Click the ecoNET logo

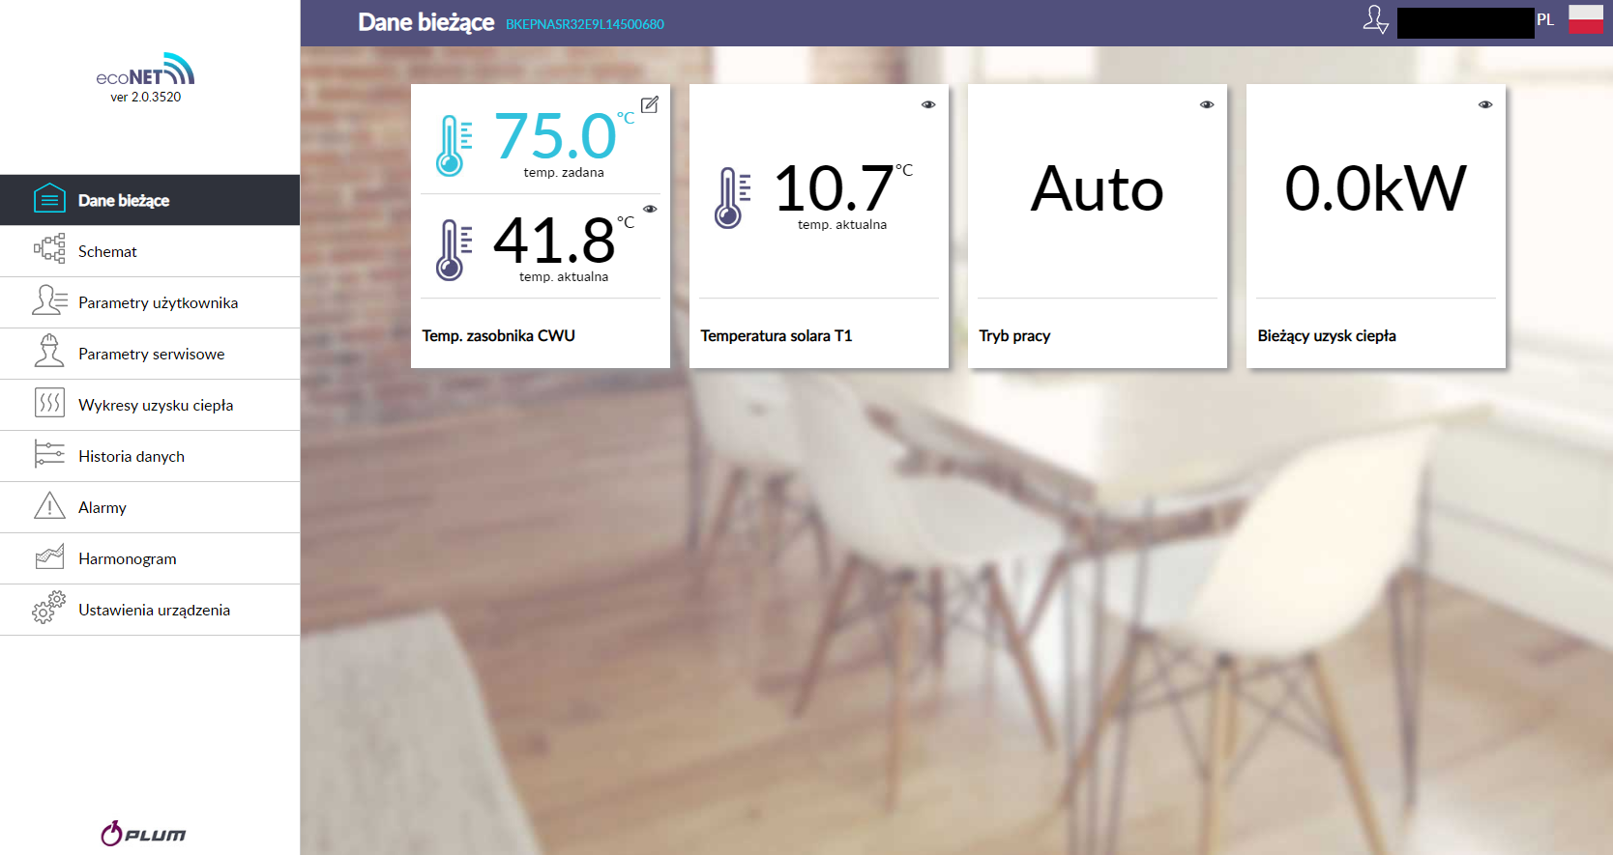[145, 71]
